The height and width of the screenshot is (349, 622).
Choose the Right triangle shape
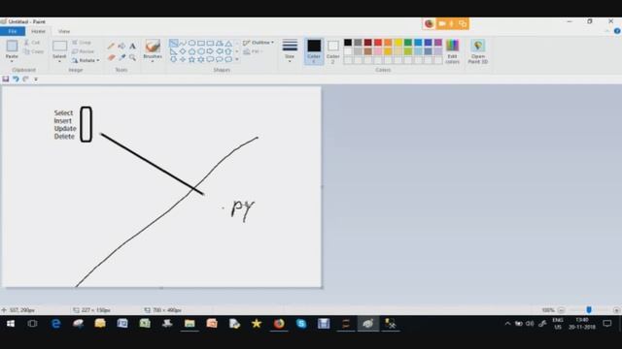point(173,51)
